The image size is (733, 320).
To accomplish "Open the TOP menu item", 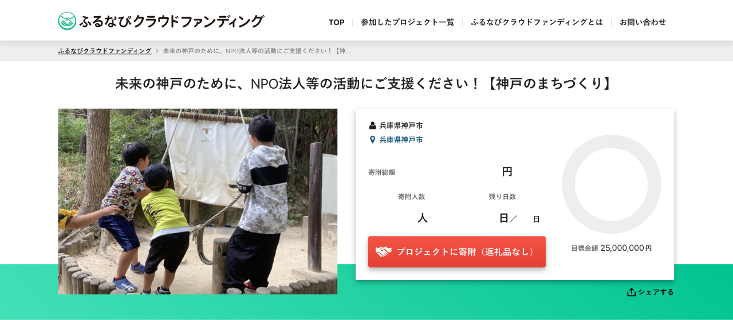I will point(337,22).
